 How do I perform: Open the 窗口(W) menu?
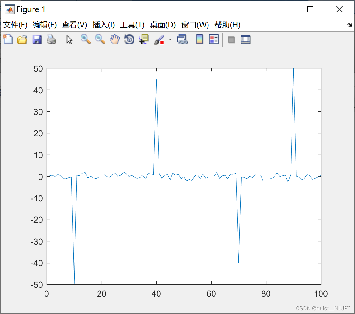point(195,25)
